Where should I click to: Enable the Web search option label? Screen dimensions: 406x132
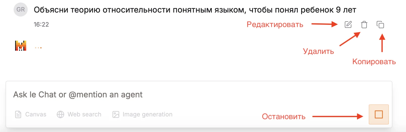(x=84, y=114)
